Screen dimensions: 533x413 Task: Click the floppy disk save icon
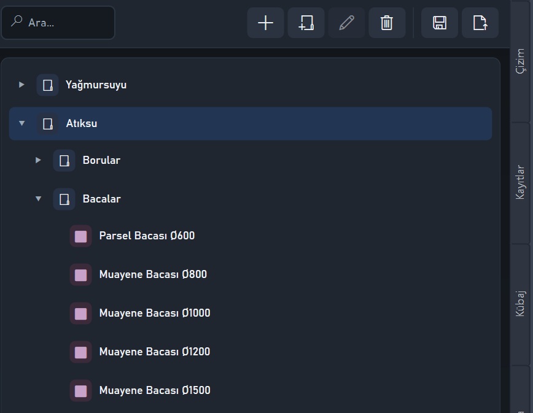click(x=440, y=23)
